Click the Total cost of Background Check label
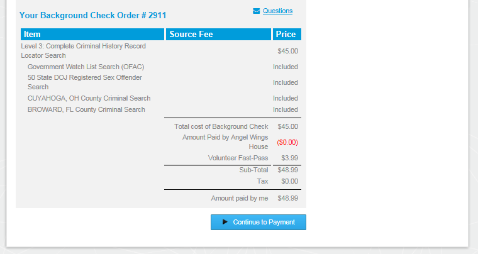 pos(221,126)
